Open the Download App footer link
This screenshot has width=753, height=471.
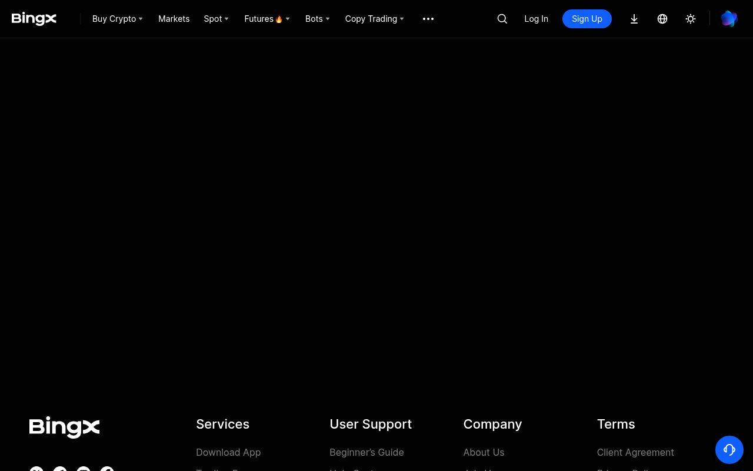click(x=228, y=452)
